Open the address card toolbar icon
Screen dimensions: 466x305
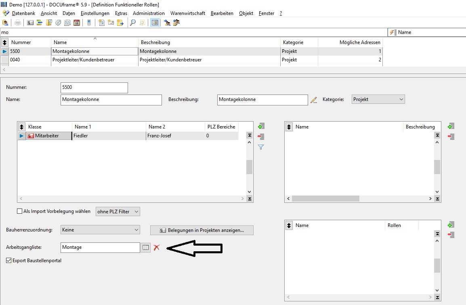30,23
